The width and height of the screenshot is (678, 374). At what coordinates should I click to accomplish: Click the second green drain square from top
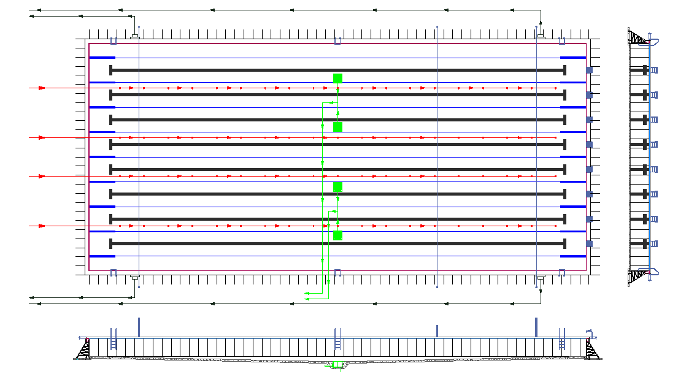pos(337,127)
